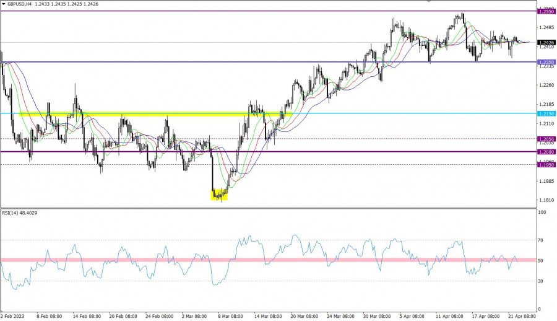557x321 pixels.
Task: Click the 21 Apr 08:00 time label
Action: click(x=521, y=316)
